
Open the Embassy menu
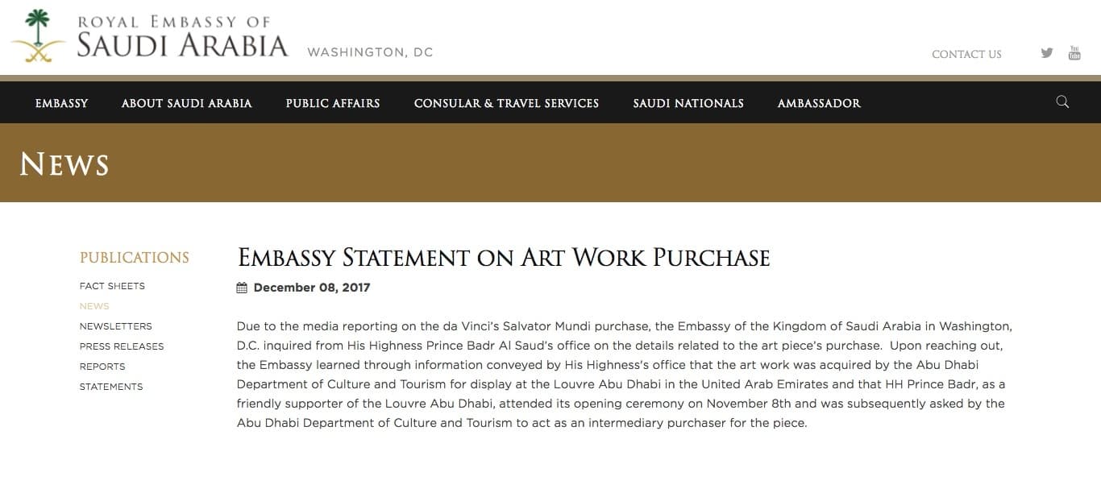62,103
